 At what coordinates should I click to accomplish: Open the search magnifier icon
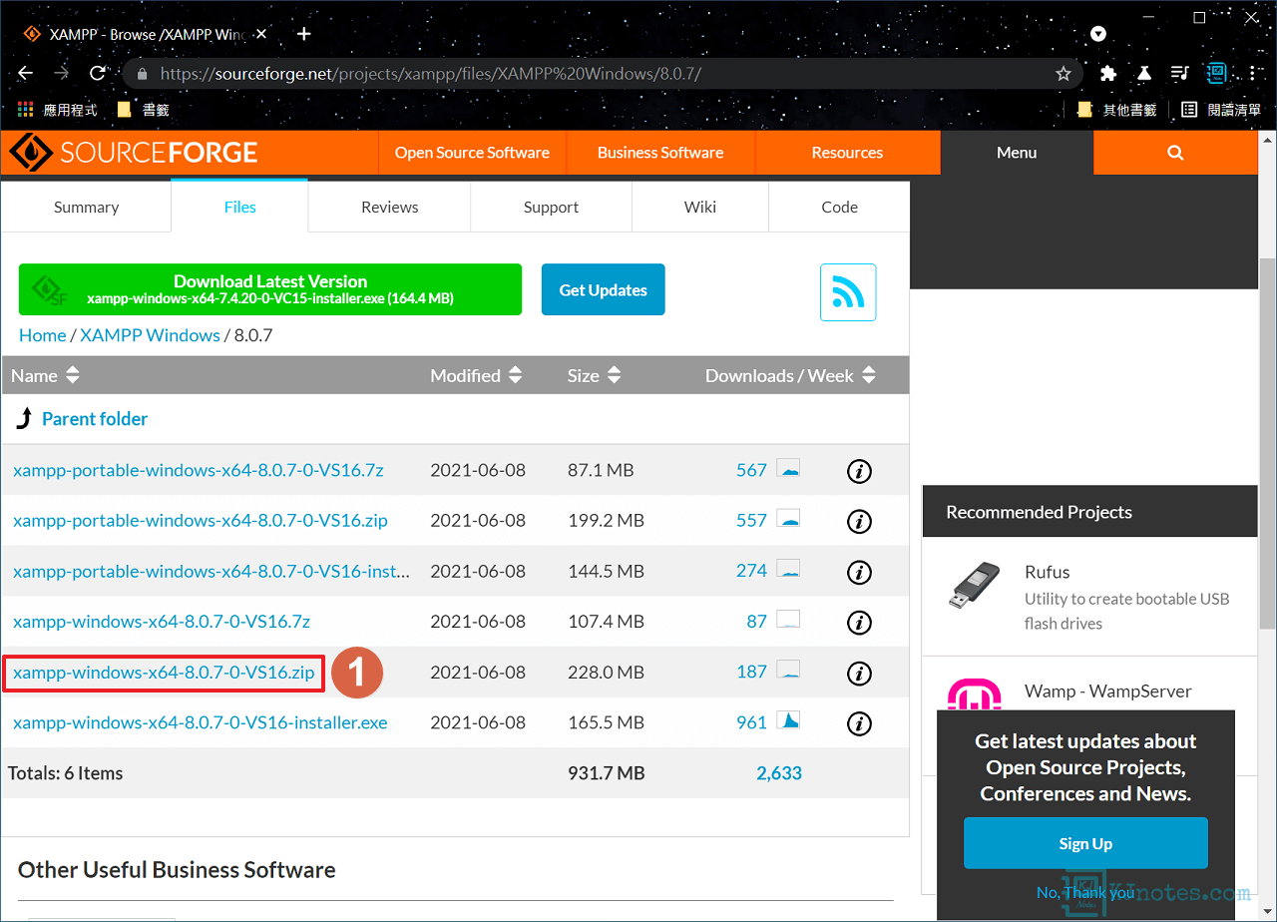[x=1175, y=153]
